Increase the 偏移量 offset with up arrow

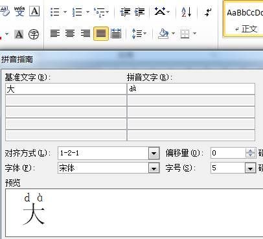[251, 151]
